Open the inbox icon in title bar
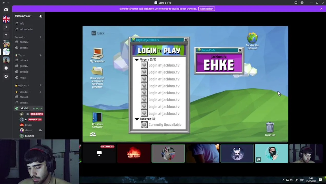Screen dimensions: 326x184 click(296, 3)
